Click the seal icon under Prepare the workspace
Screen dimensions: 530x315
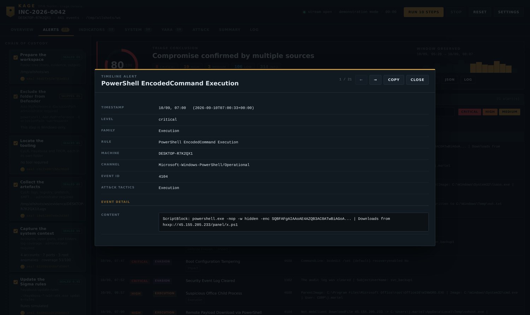click(23, 79)
